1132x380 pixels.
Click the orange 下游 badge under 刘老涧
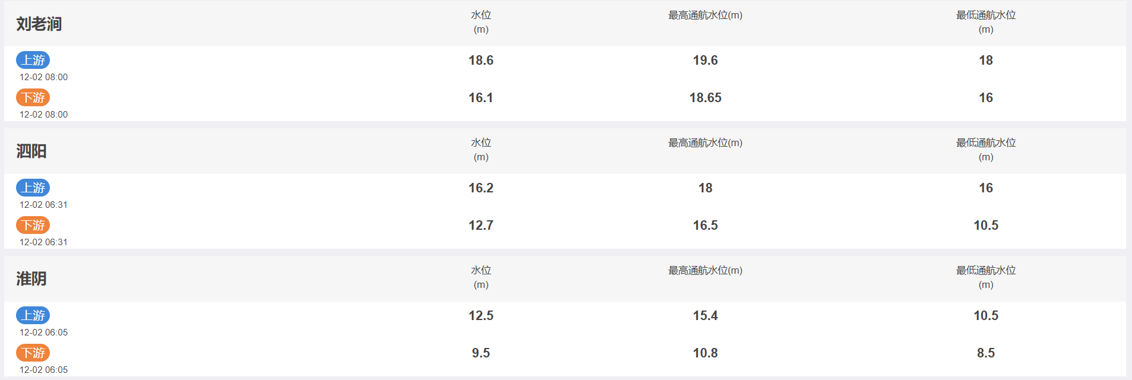[x=33, y=97]
